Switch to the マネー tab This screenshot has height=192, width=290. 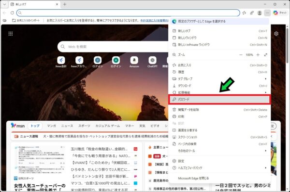pos(130,126)
